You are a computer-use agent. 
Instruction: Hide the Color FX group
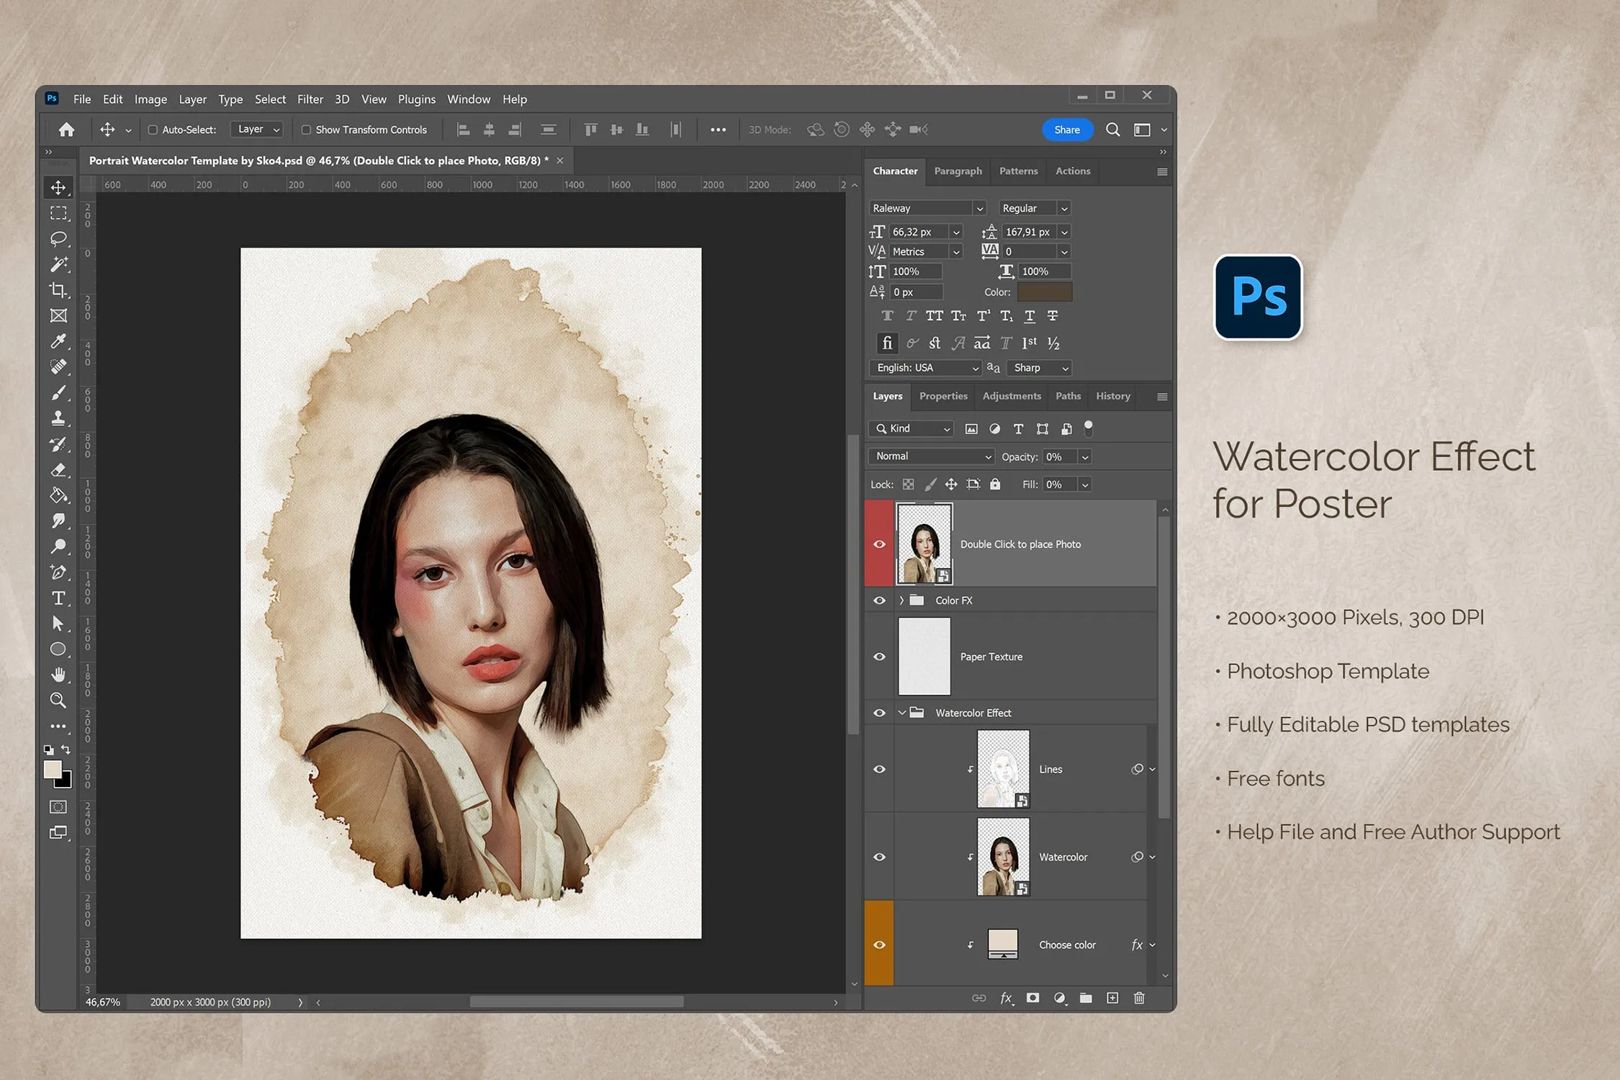[x=879, y=600]
